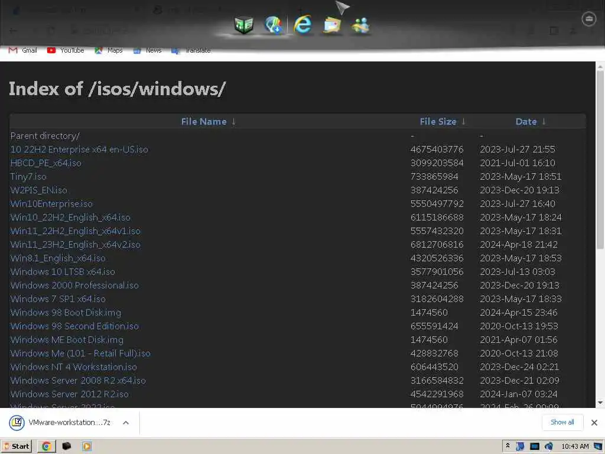Image resolution: width=605 pixels, height=454 pixels.
Task: Click the show desktop tray icon
Action: (x=598, y=446)
